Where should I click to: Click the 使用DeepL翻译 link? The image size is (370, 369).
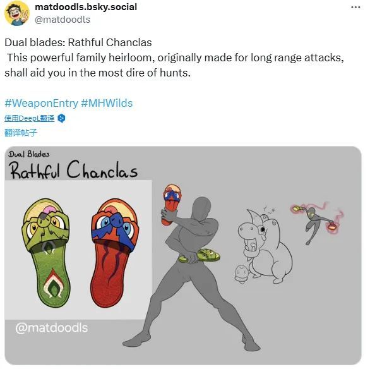point(29,118)
